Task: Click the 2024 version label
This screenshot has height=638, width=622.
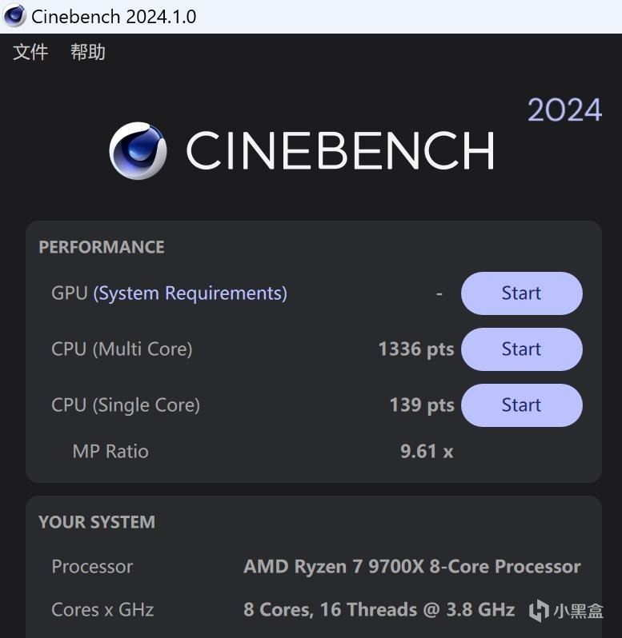Action: click(564, 110)
